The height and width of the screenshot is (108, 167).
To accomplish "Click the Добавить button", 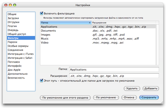I will [151, 88].
